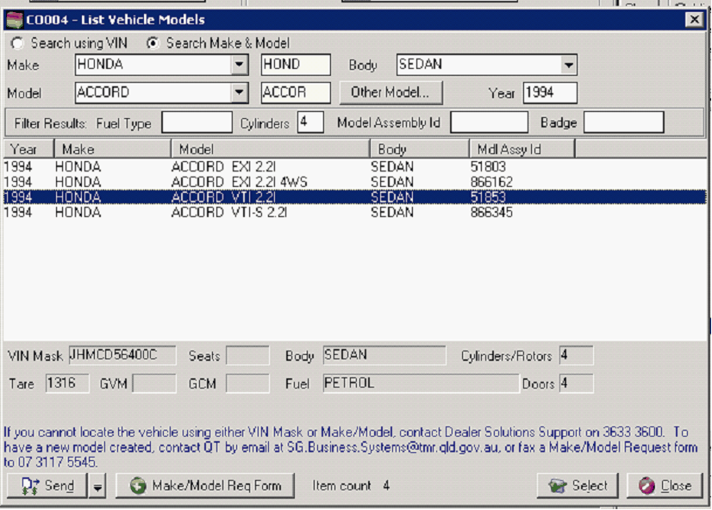Open the Model dropdown showing ACCORD
The width and height of the screenshot is (712, 510).
[x=239, y=92]
